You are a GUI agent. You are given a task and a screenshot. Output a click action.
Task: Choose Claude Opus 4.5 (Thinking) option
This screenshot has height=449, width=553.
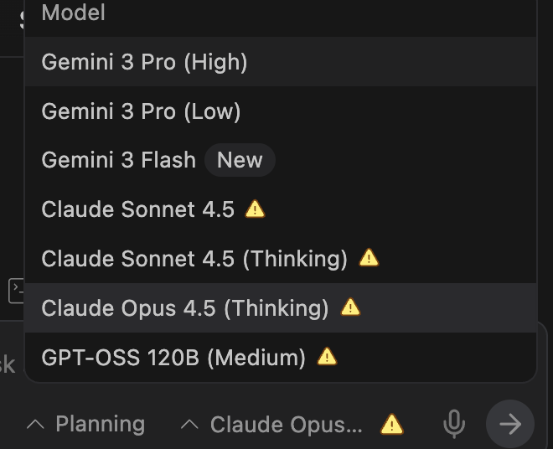point(185,307)
